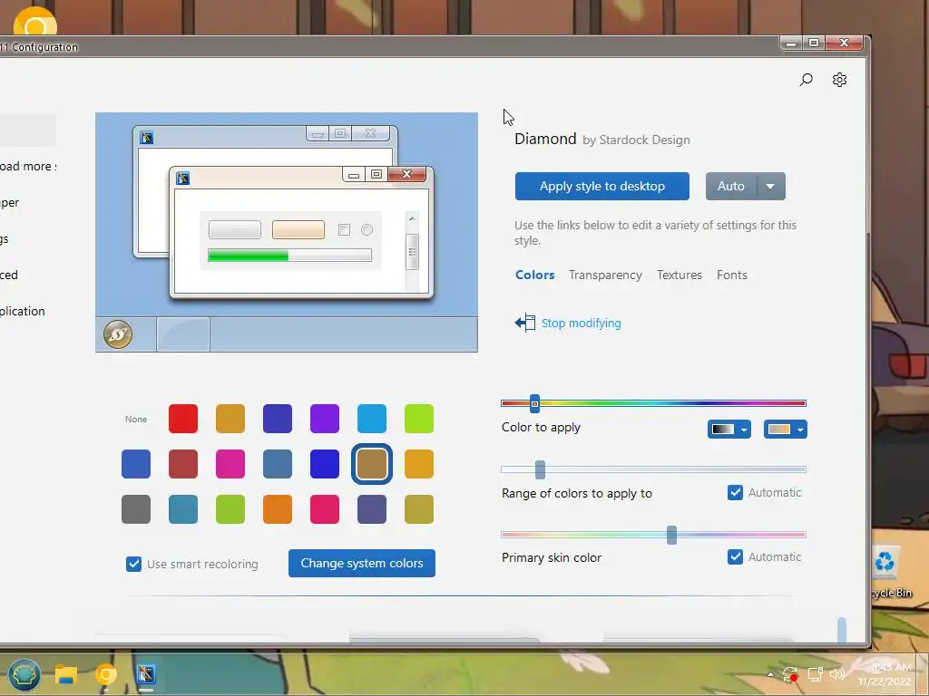Select the purple swatch in top row
This screenshot has height=696, width=929.
(x=325, y=419)
